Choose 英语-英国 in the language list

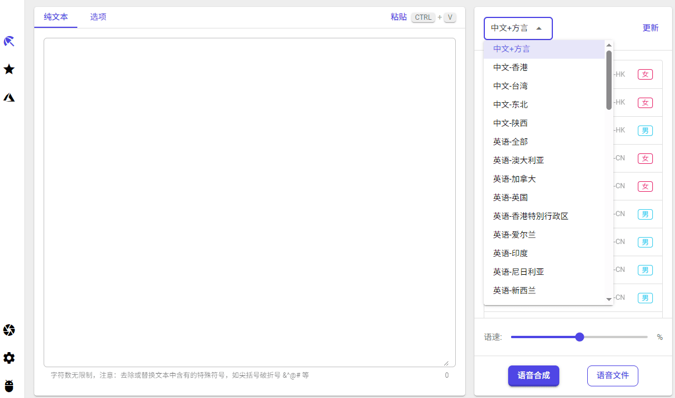coord(544,198)
